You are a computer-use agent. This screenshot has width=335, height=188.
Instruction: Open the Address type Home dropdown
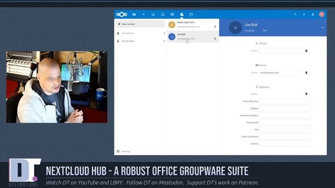click(x=254, y=94)
